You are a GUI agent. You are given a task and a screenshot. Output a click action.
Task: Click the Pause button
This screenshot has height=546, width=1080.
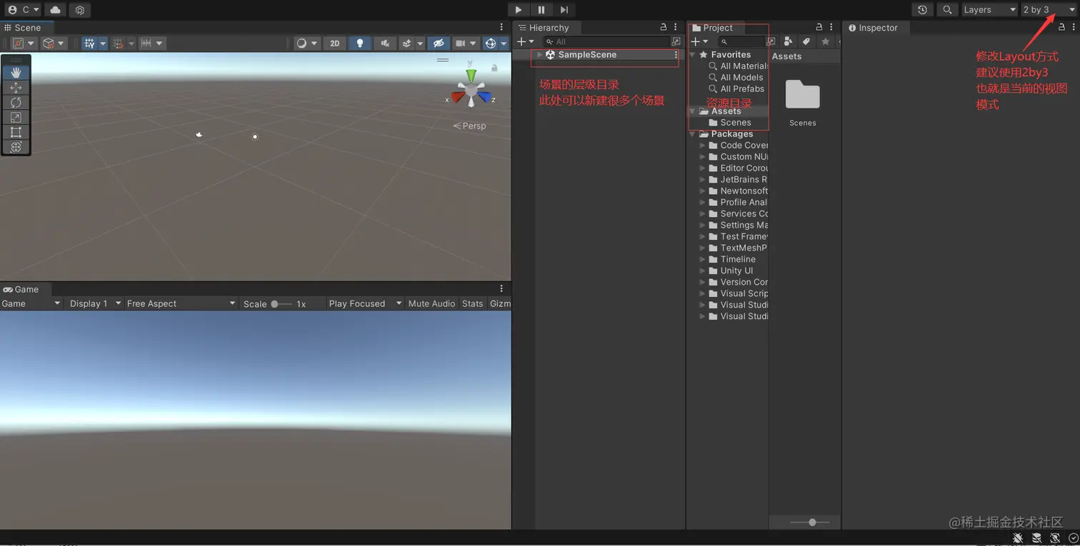click(x=541, y=10)
